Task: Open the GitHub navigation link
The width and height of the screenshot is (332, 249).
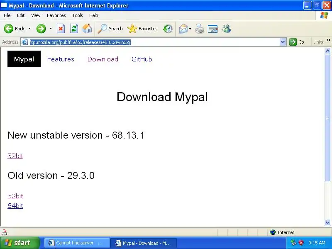Action: point(142,59)
